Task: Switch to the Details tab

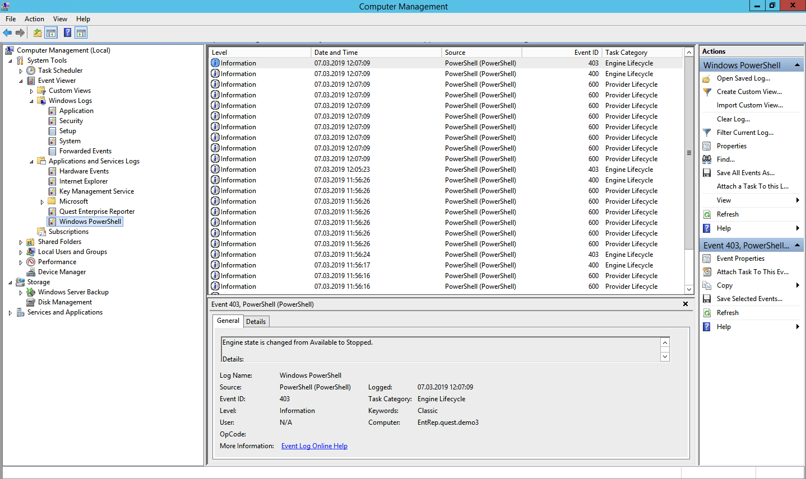Action: [256, 322]
